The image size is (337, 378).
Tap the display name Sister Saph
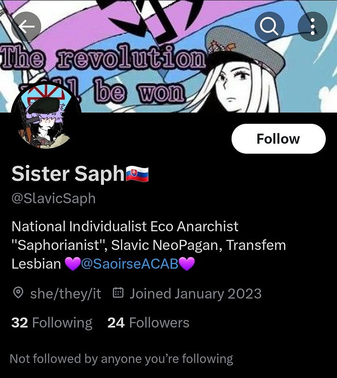coord(67,174)
